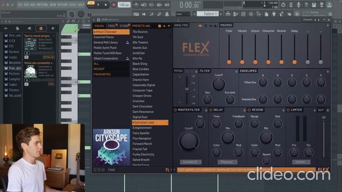Click the help question mark icon
The height and width of the screenshot is (192, 342).
[x=306, y=5]
